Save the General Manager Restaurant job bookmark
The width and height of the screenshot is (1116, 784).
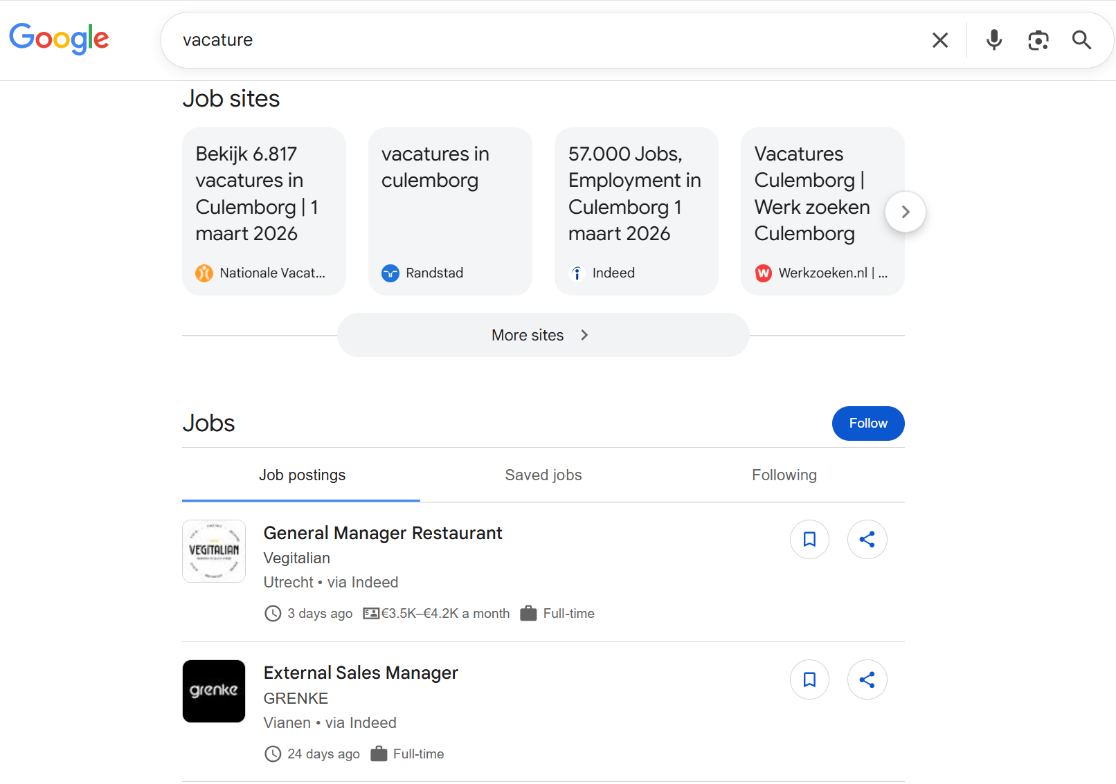tap(809, 539)
